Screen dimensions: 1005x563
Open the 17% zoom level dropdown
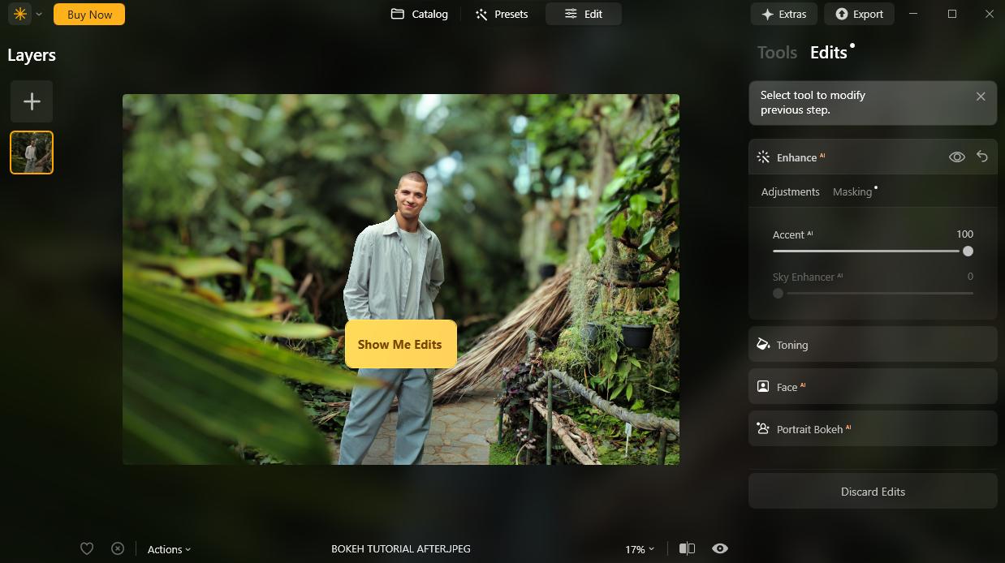tap(638, 548)
